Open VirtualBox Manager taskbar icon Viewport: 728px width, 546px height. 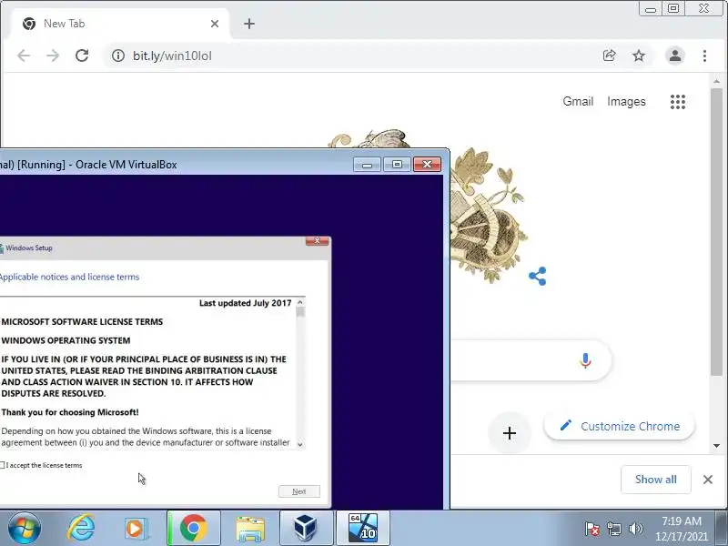click(306, 529)
